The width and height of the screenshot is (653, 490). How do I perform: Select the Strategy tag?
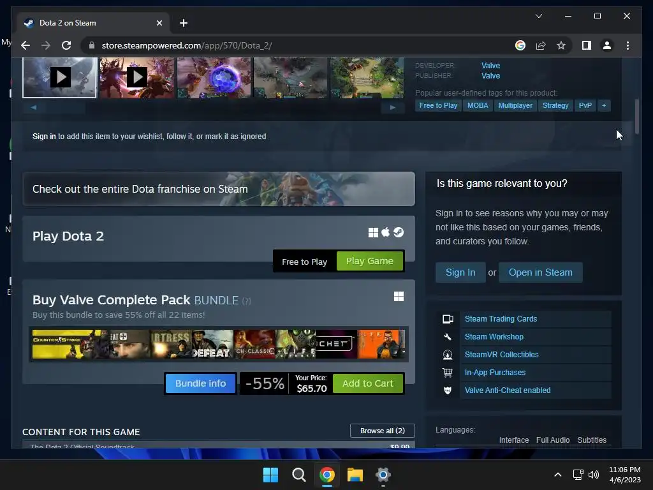tap(555, 105)
